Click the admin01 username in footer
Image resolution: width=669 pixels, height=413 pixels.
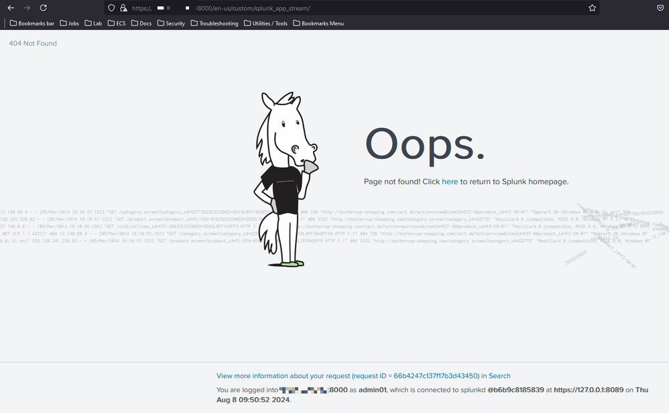(x=373, y=390)
